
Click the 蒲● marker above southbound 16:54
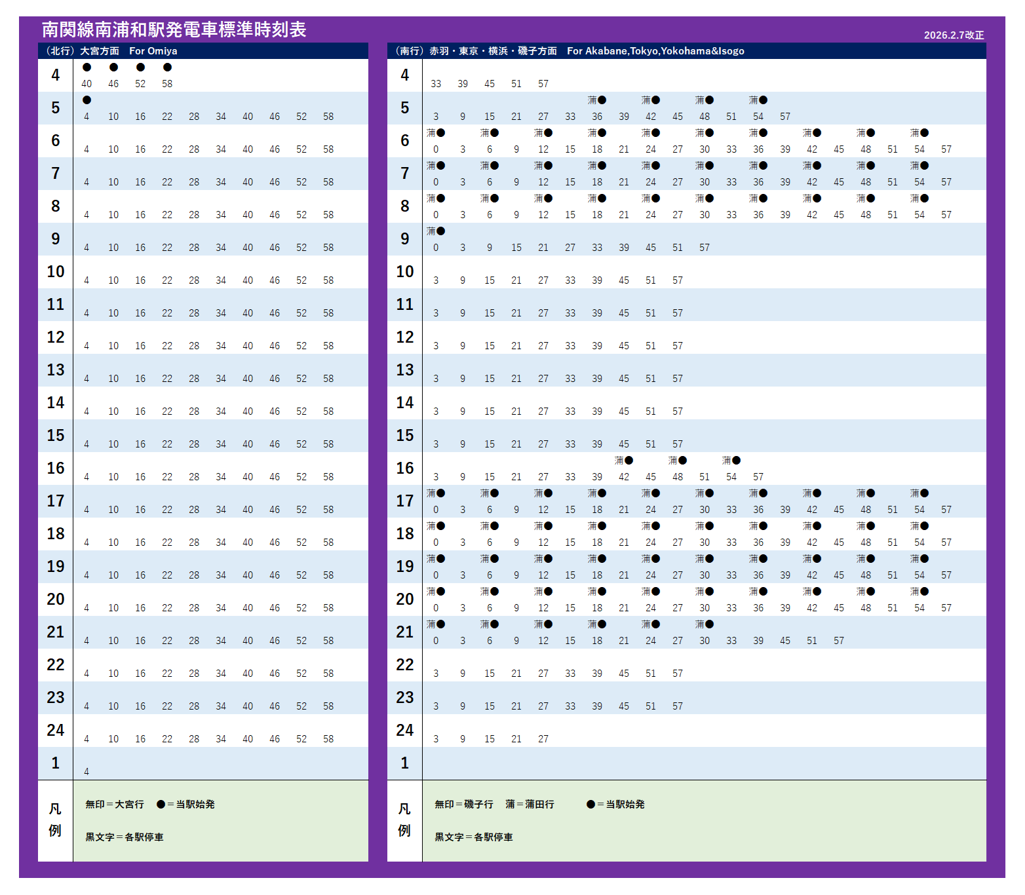(x=731, y=461)
